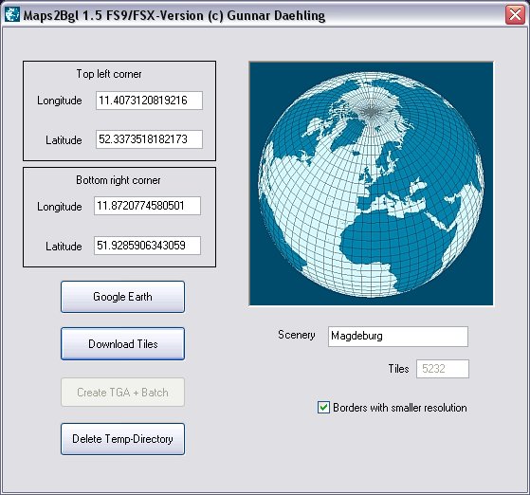This screenshot has width=530, height=495.
Task: Click the Google Earth button
Action: coord(122,297)
